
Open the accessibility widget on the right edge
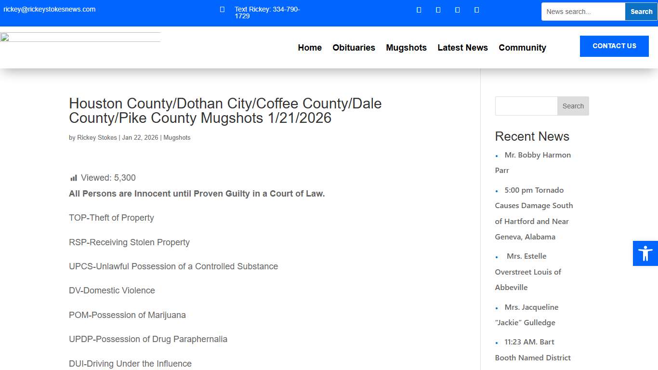point(645,253)
